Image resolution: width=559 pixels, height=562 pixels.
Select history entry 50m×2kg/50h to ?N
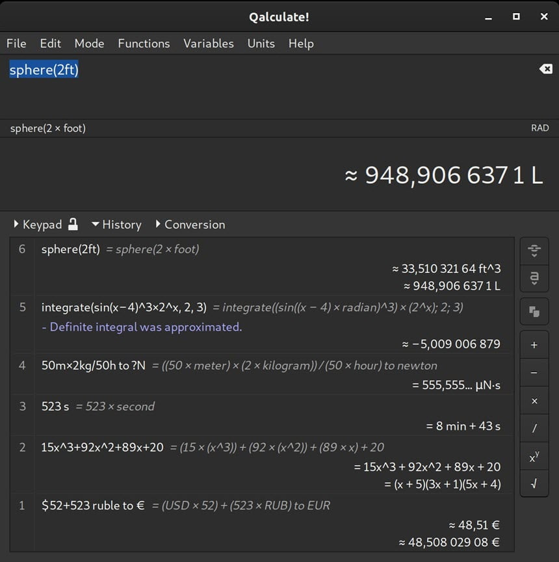pyautogui.click(x=93, y=366)
